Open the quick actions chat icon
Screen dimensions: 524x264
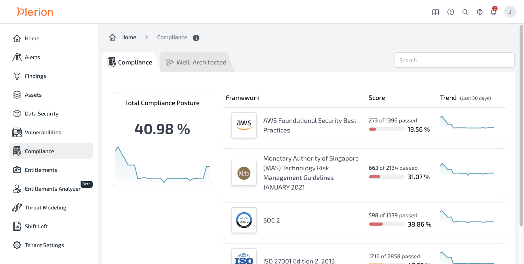[451, 12]
